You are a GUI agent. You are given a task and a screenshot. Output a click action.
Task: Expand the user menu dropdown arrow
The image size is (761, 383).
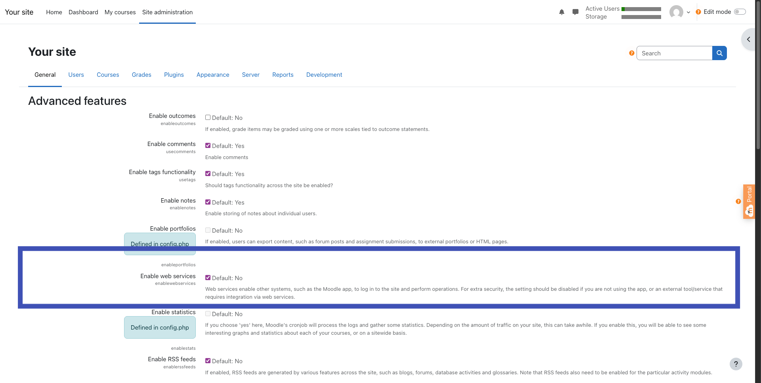[x=688, y=12]
